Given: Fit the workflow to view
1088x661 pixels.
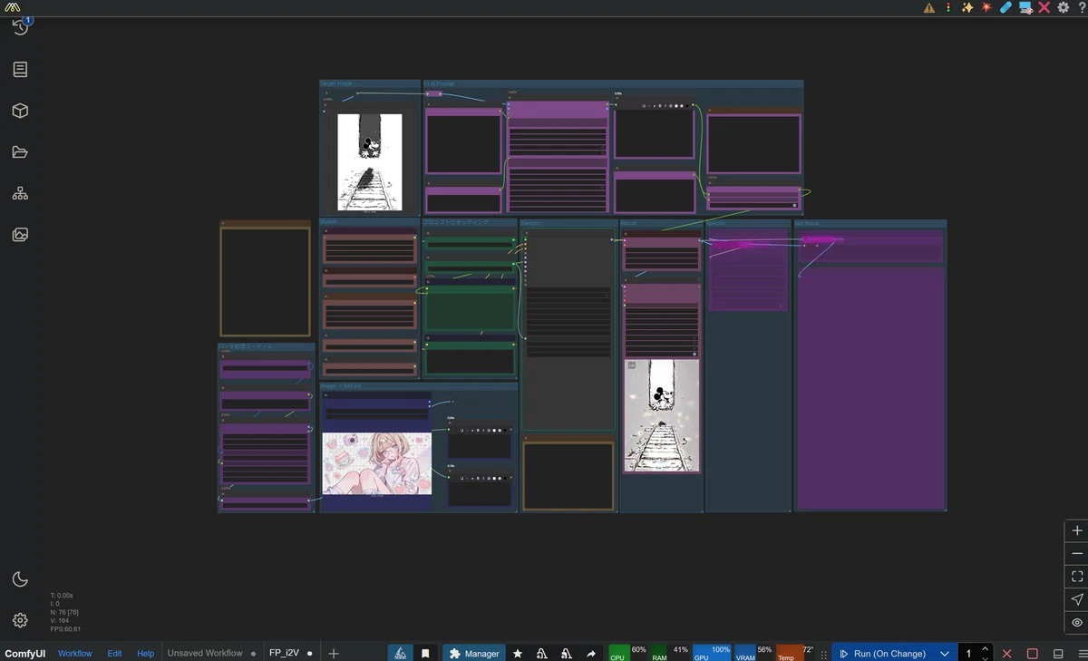Looking at the screenshot, I should pyautogui.click(x=1077, y=576).
